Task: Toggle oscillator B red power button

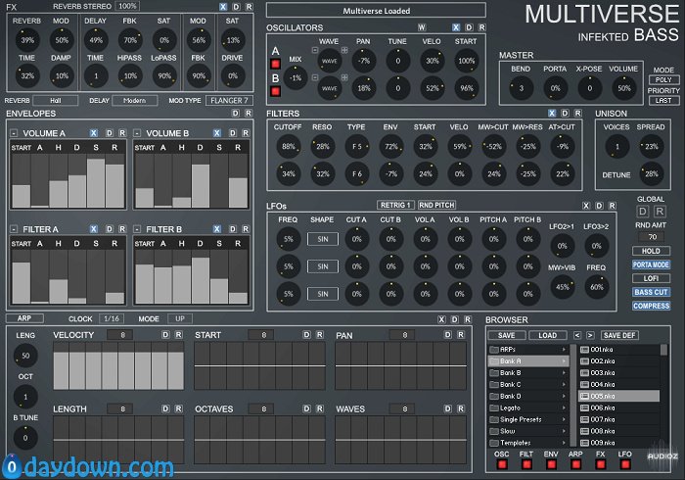Action: 276,90
